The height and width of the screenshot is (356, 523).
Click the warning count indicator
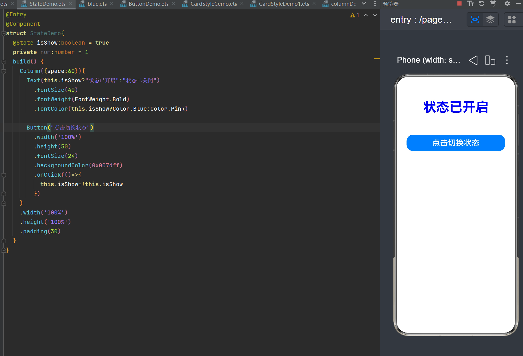355,15
